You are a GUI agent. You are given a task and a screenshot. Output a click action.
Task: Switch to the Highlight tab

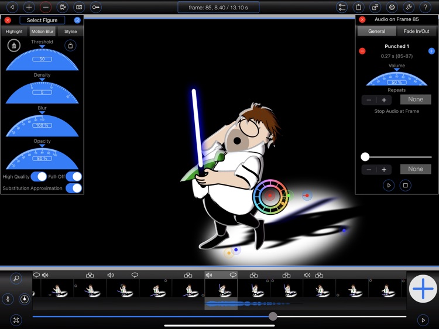(x=14, y=32)
